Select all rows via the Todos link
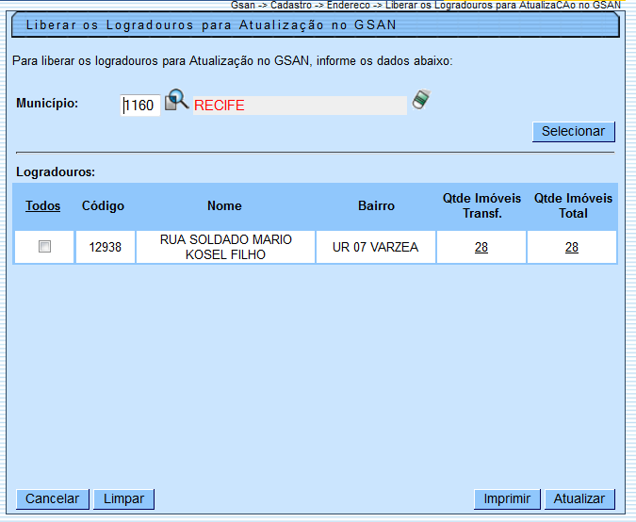 coord(43,205)
